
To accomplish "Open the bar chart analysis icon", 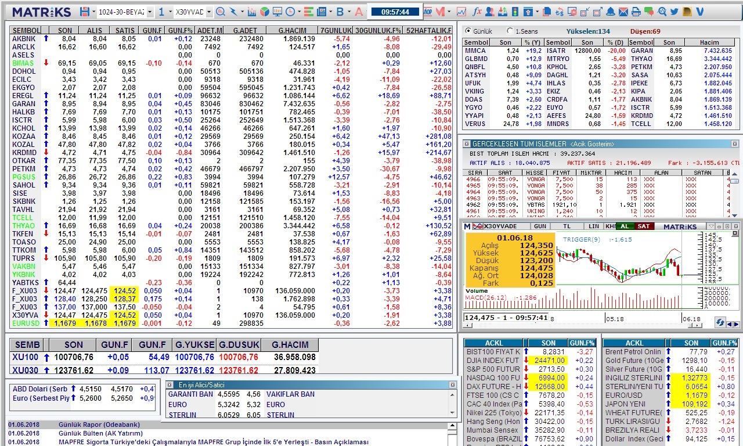I will click(251, 12).
